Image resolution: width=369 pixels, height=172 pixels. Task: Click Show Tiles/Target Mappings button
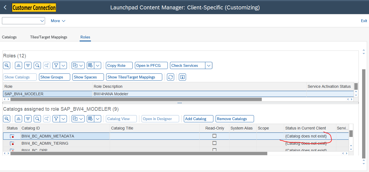tap(134, 77)
